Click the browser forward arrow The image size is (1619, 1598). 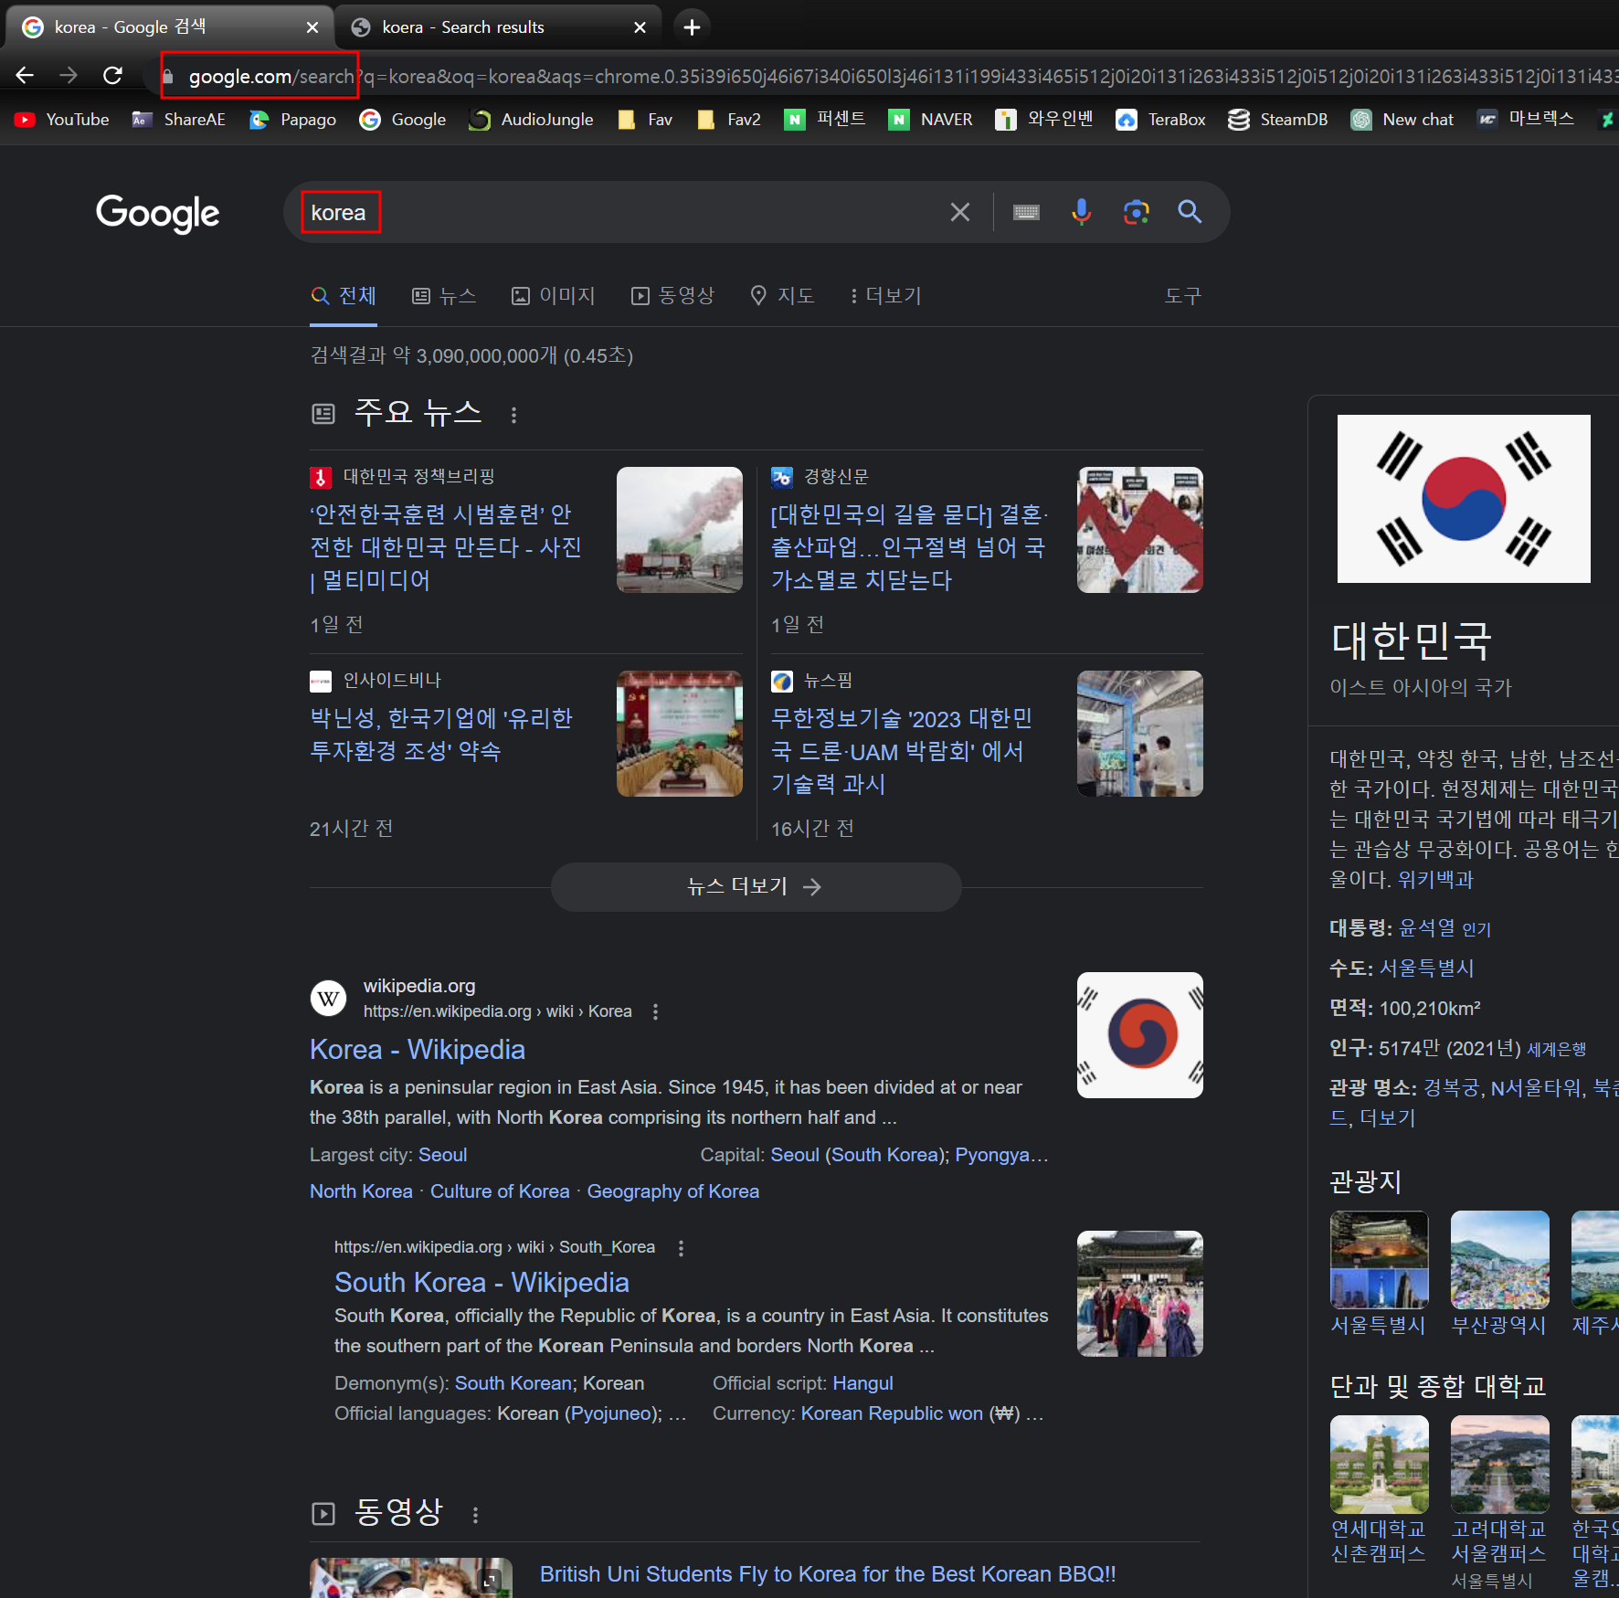coord(69,76)
